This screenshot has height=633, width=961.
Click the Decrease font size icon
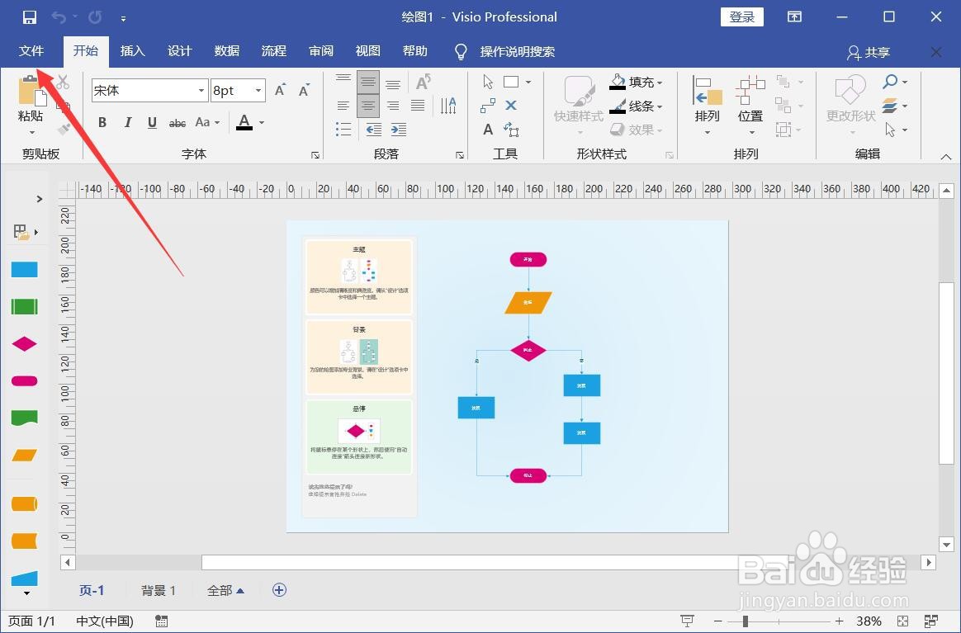(304, 90)
